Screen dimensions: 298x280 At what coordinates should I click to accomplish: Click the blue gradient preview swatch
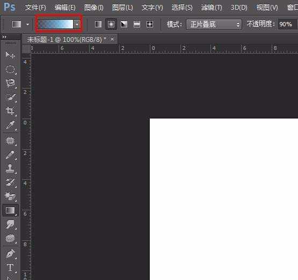pyautogui.click(x=56, y=24)
